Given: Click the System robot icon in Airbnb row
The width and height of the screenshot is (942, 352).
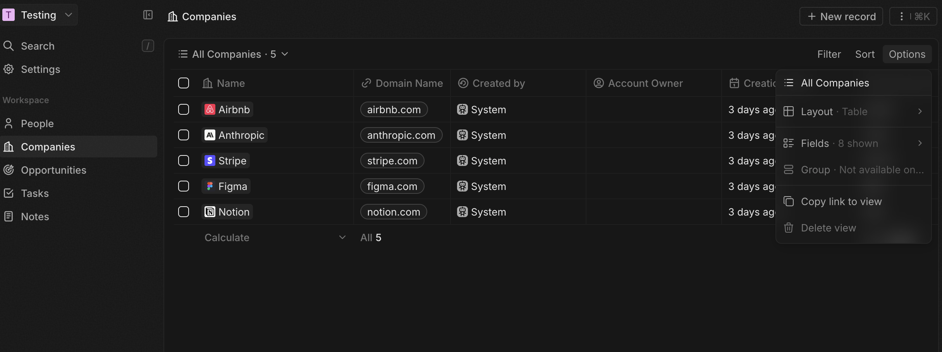Looking at the screenshot, I should (x=462, y=109).
